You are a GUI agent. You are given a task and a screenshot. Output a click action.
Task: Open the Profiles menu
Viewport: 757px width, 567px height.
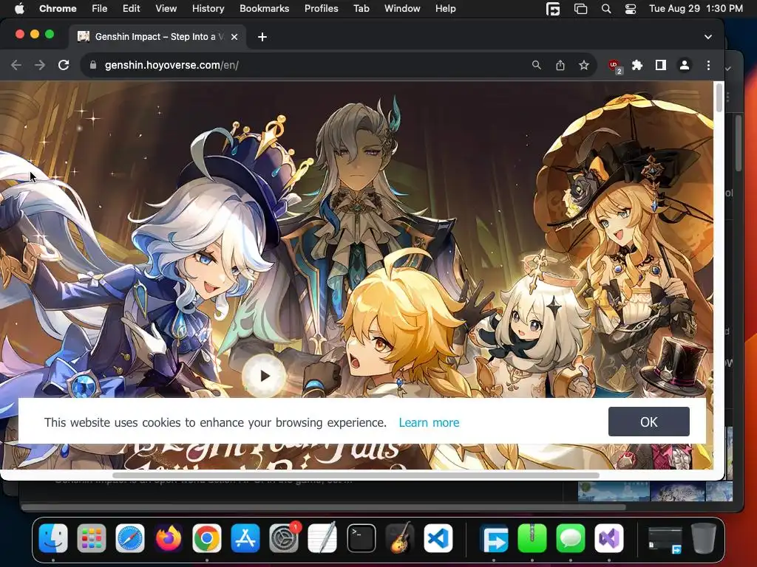point(321,9)
